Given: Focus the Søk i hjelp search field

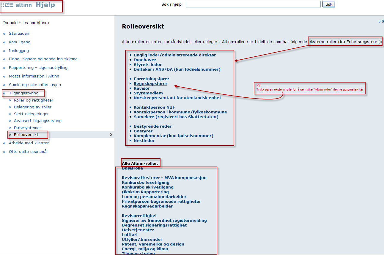Looking at the screenshot, I should 253,4.
